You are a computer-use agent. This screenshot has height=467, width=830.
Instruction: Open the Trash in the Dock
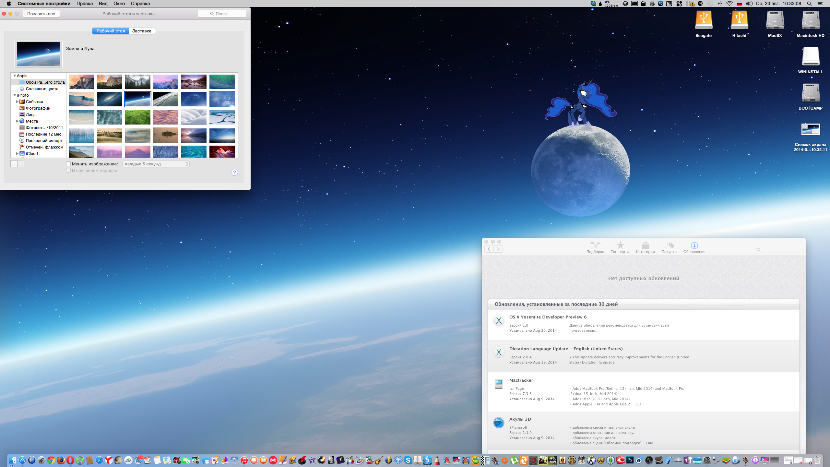817,460
